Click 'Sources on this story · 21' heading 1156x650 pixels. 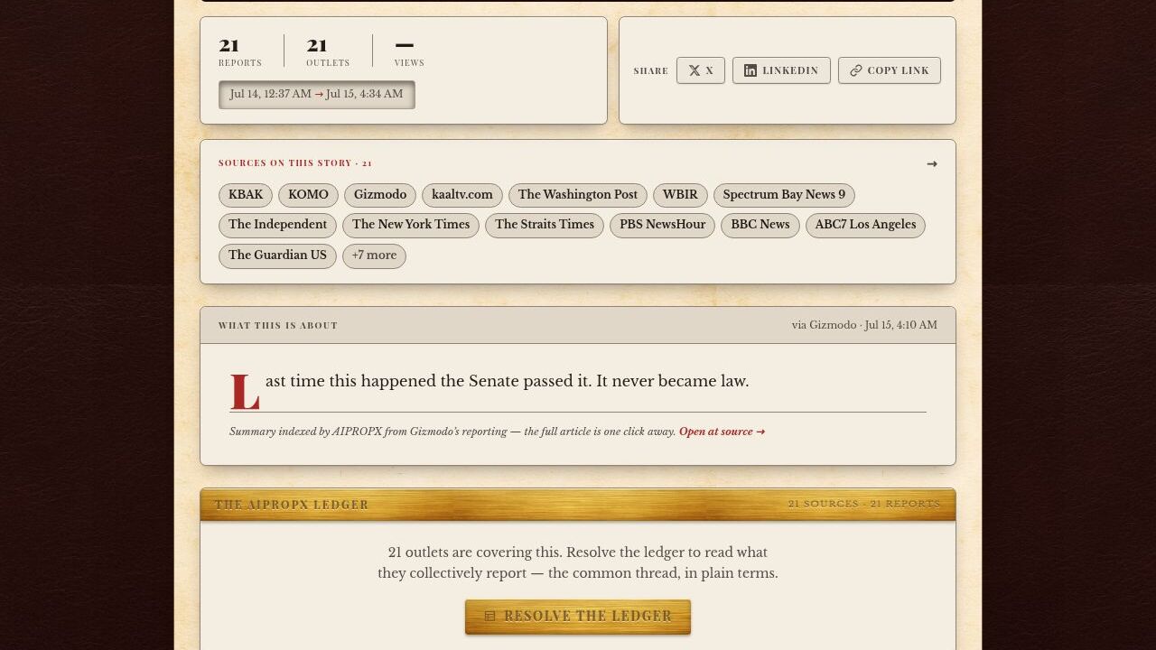coord(295,163)
